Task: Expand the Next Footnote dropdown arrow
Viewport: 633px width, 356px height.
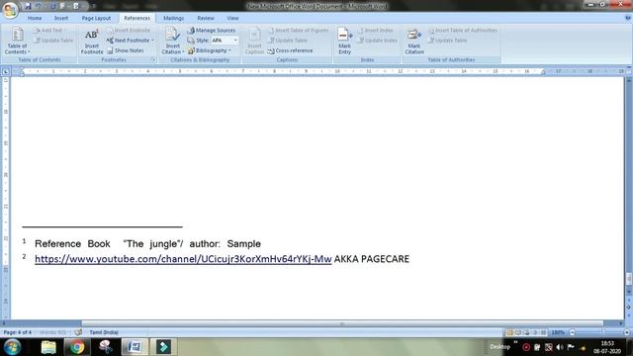Action: (152, 41)
